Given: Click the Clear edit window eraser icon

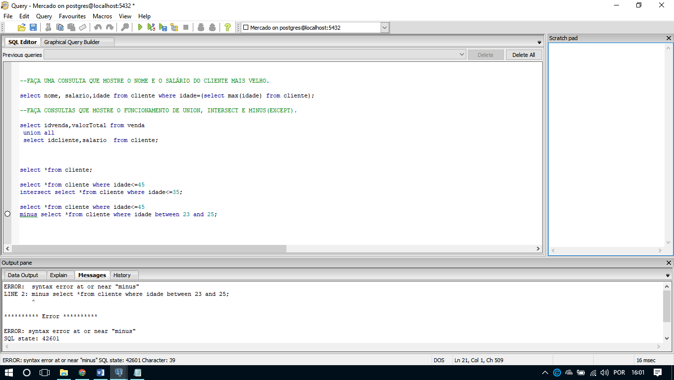Looking at the screenshot, I should [83, 28].
